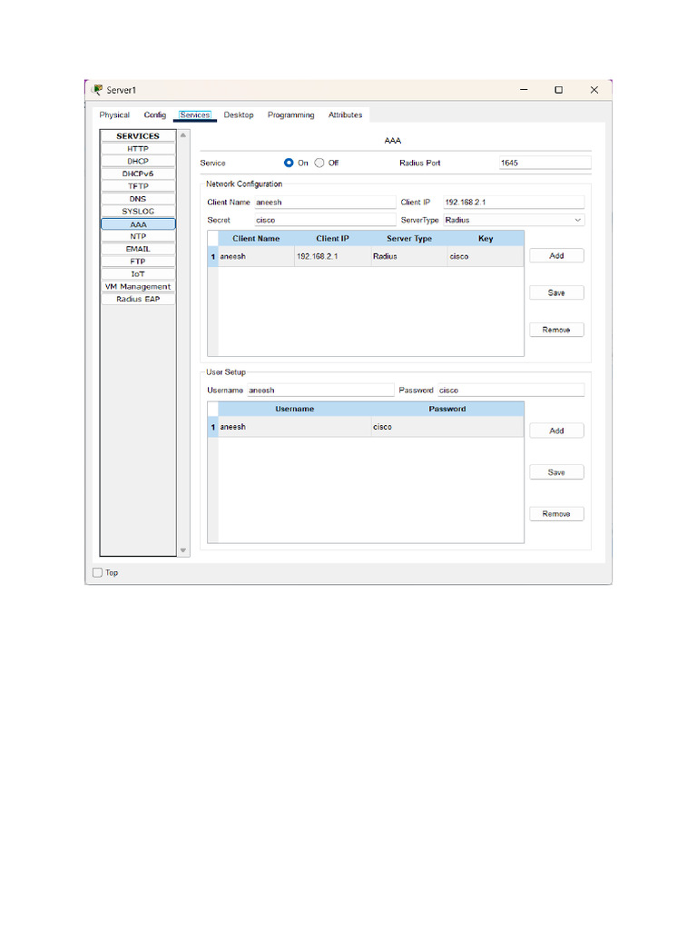Click the services list scroll-up arrow
Screen dimensions: 697x930
click(183, 135)
